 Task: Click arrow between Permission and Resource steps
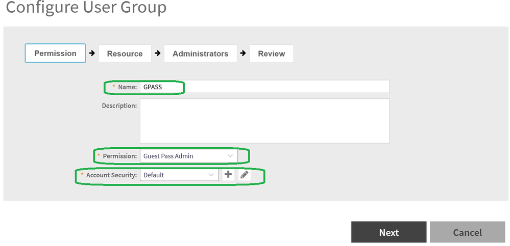click(x=92, y=53)
